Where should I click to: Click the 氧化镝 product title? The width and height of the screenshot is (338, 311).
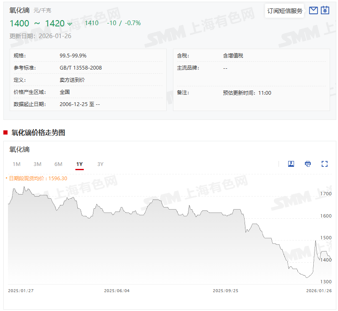pos(19,10)
